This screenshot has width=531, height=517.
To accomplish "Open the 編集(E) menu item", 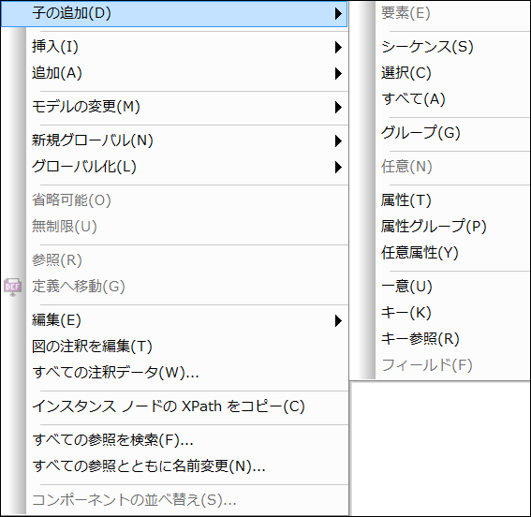I will [x=174, y=320].
